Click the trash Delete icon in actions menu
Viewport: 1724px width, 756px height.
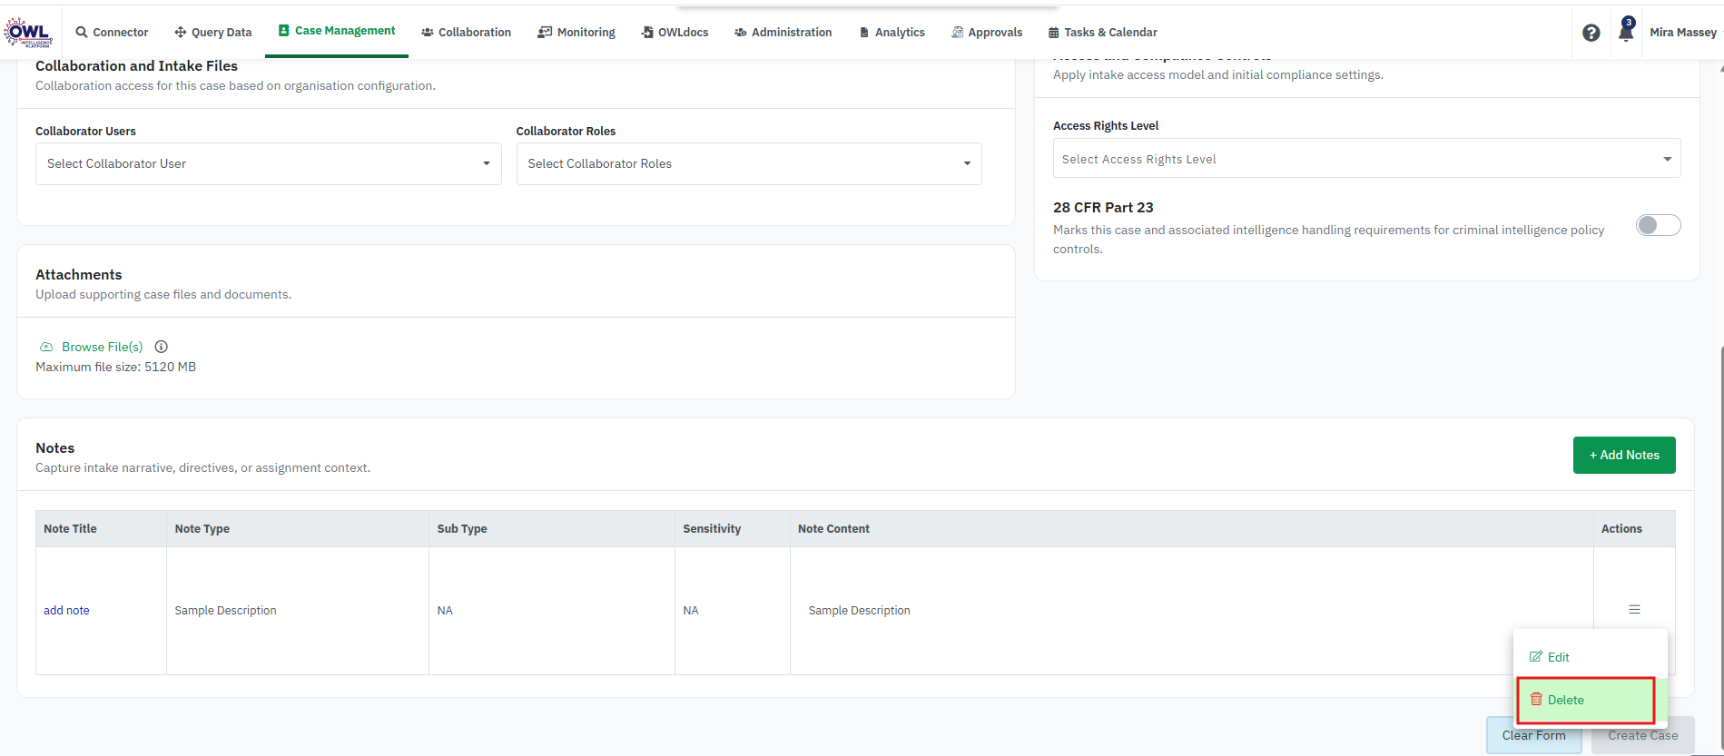(1536, 699)
